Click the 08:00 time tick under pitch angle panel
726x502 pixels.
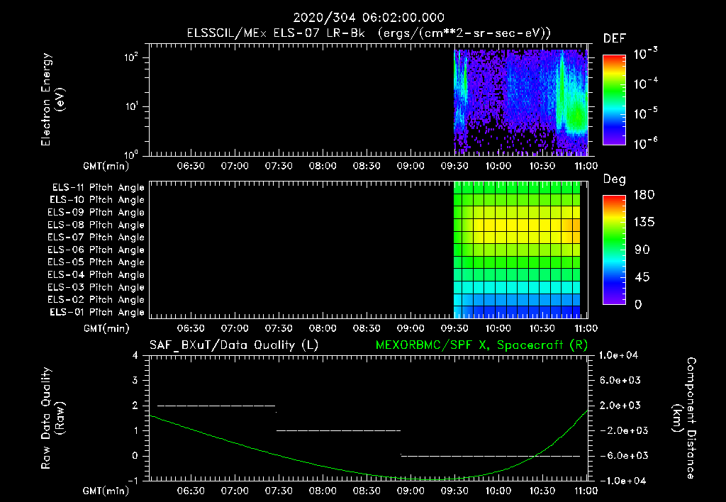tap(323, 328)
